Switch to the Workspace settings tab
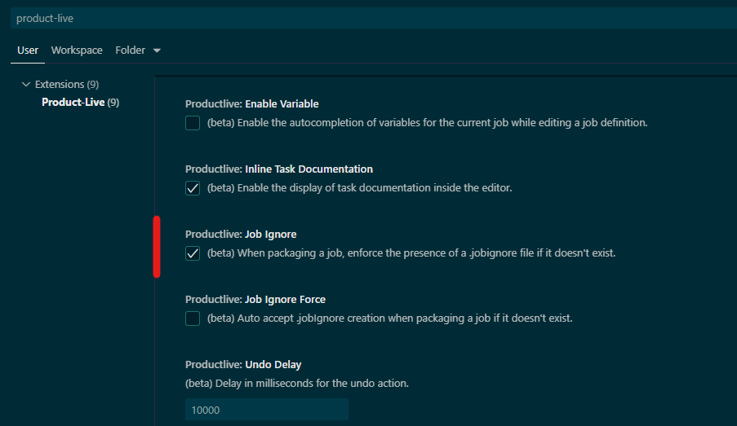Screen dimensions: 737x426 pos(77,51)
